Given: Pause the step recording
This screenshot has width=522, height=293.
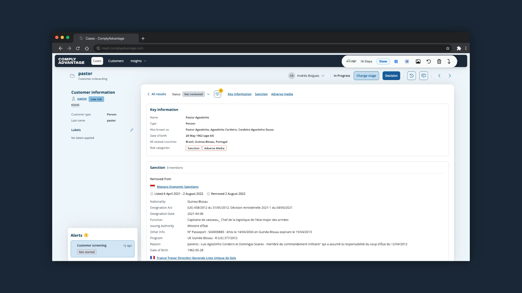Looking at the screenshot, I should pos(396,62).
